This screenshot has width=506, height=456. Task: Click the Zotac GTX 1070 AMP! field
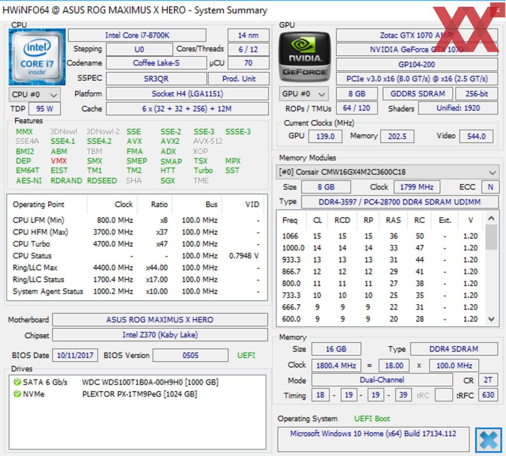pyautogui.click(x=417, y=35)
